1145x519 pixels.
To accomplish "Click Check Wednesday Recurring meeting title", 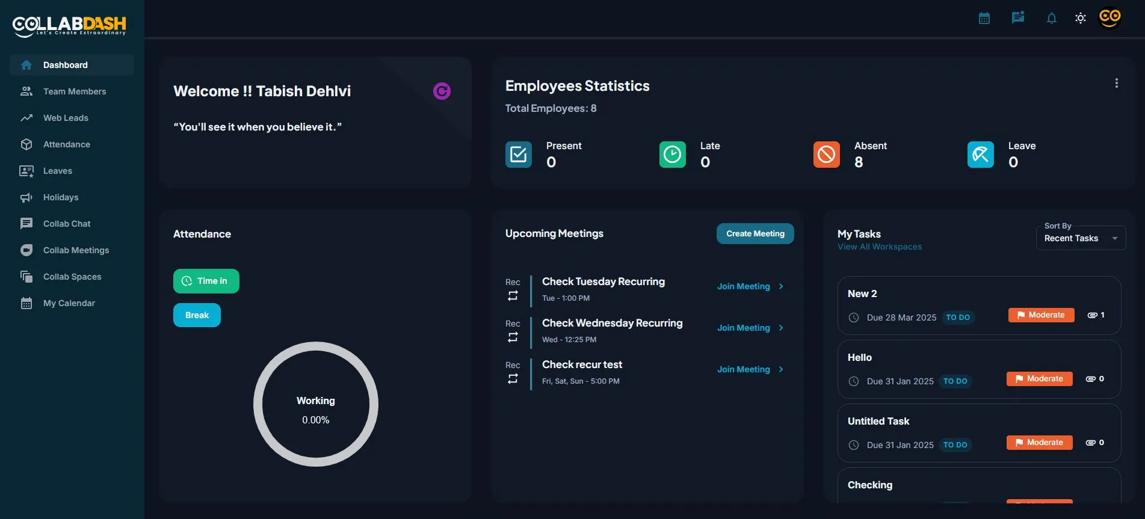I will (x=613, y=323).
